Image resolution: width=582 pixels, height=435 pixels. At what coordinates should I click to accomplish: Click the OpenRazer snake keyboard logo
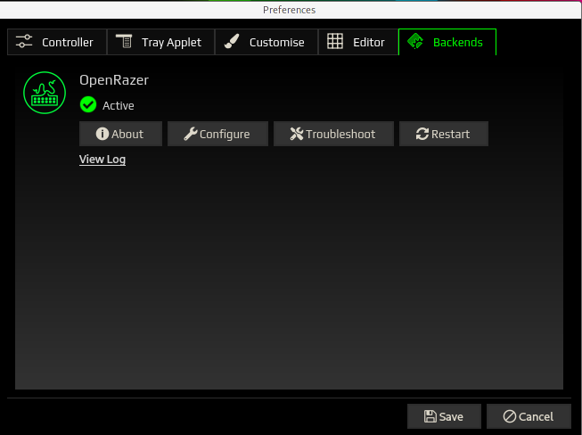45,93
